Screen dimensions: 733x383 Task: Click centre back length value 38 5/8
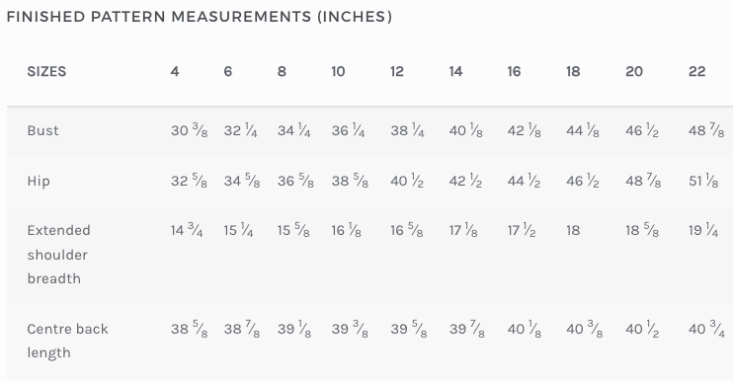189,329
